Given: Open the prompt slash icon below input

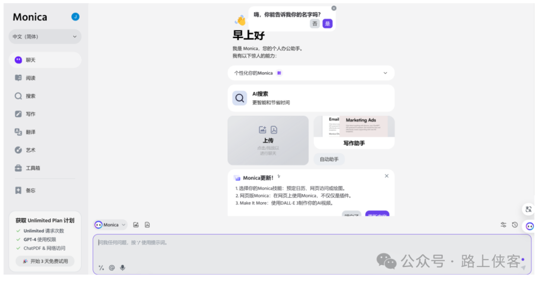Looking at the screenshot, I should [101, 268].
